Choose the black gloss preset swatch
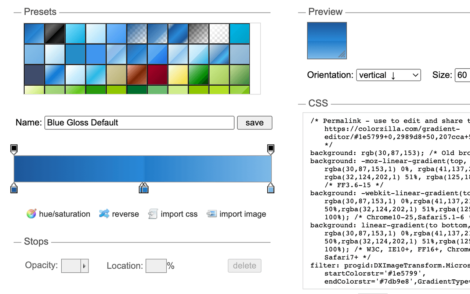Viewport: 470px width, 294px height. [x=55, y=33]
